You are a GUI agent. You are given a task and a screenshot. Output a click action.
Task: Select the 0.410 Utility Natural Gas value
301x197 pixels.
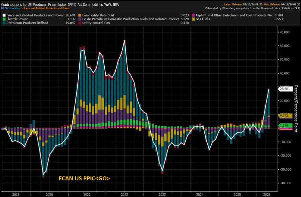(x=185, y=23)
